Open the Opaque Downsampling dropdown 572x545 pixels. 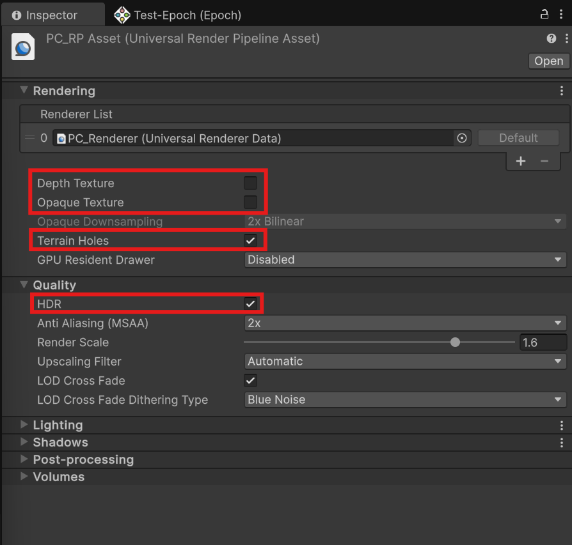[x=405, y=222]
